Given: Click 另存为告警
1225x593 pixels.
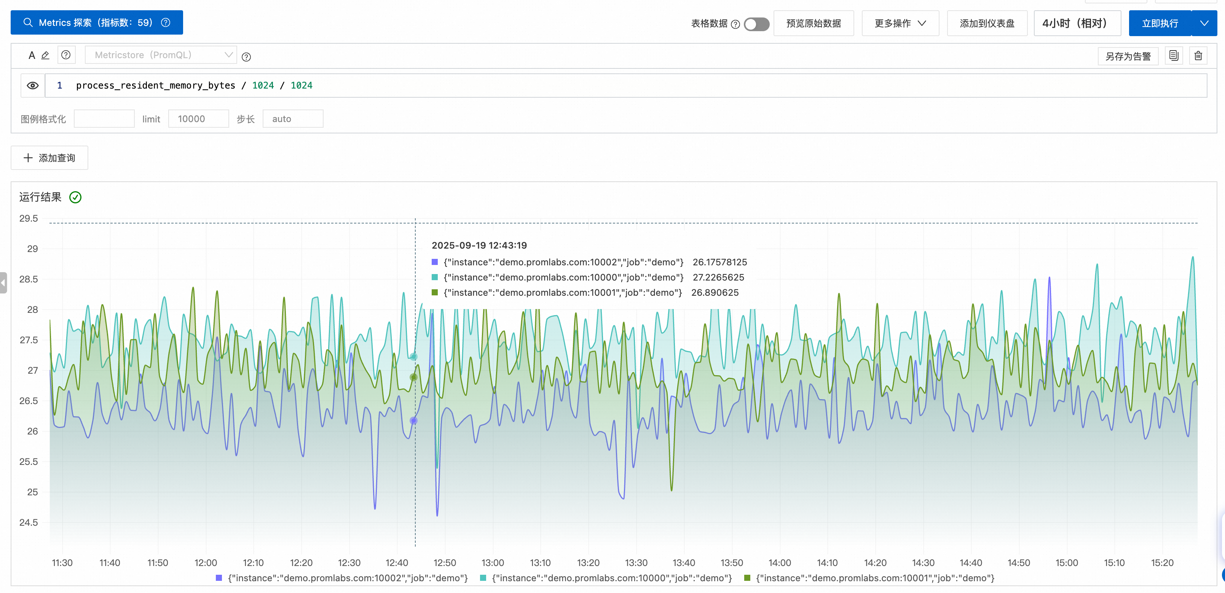Looking at the screenshot, I should tap(1128, 56).
